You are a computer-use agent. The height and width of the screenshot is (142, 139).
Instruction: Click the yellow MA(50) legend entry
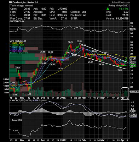17,43
